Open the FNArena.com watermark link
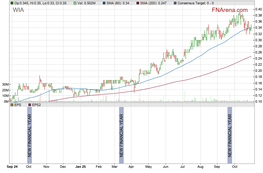This screenshot has height=173, width=263. point(230,10)
